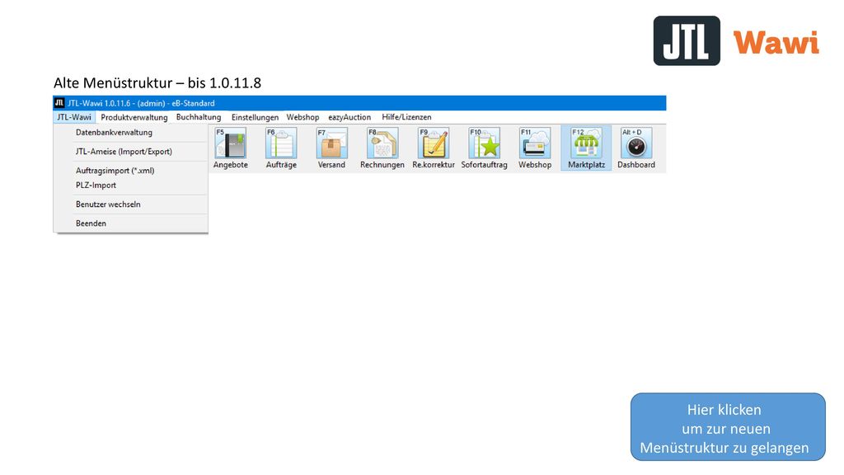The width and height of the screenshot is (844, 475).
Task: Click the heading Alte Menüstruktur – bis 1.0.11.8
Action: 157,83
